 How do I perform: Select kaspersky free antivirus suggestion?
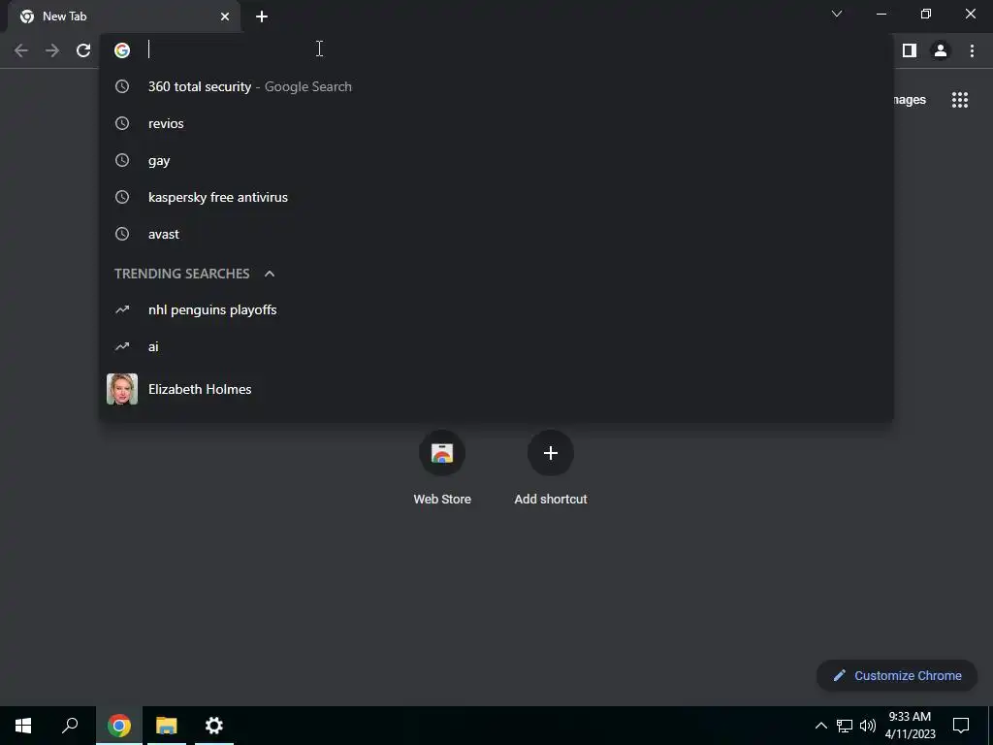click(496, 197)
